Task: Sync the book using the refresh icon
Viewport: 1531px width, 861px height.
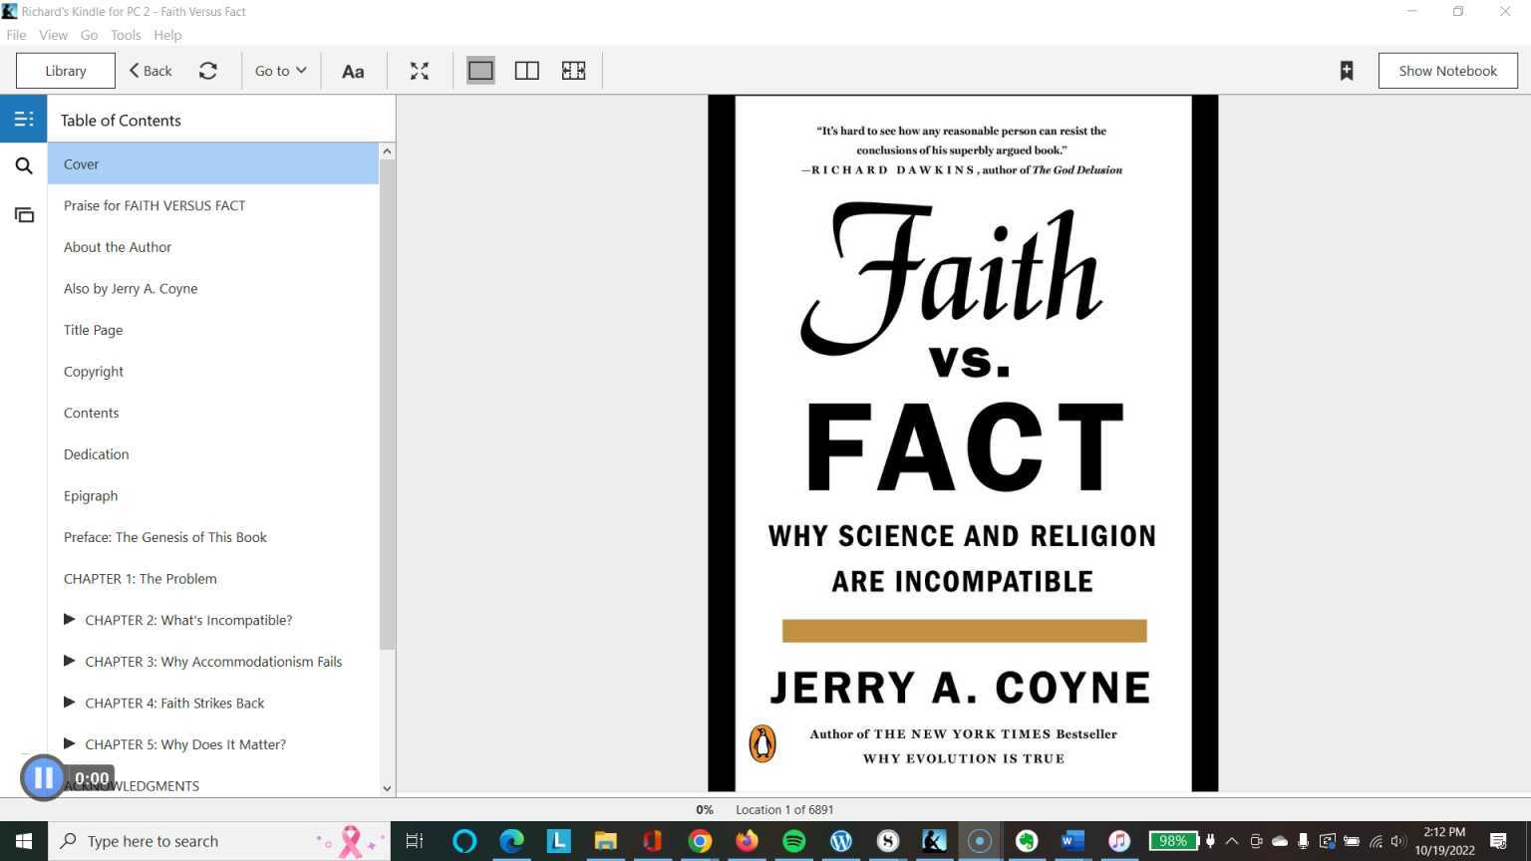Action: click(x=208, y=70)
